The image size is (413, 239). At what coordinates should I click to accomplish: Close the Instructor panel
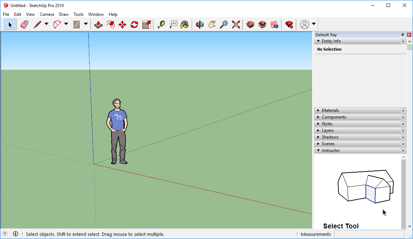(403, 150)
